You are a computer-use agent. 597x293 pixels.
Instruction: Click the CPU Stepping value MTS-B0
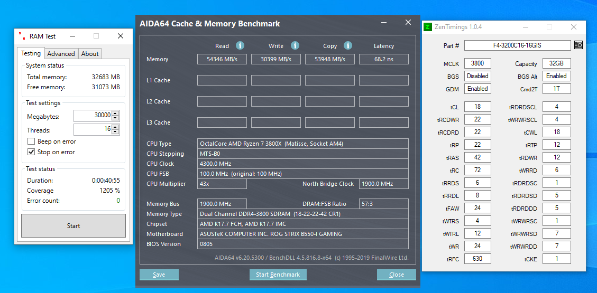point(302,154)
